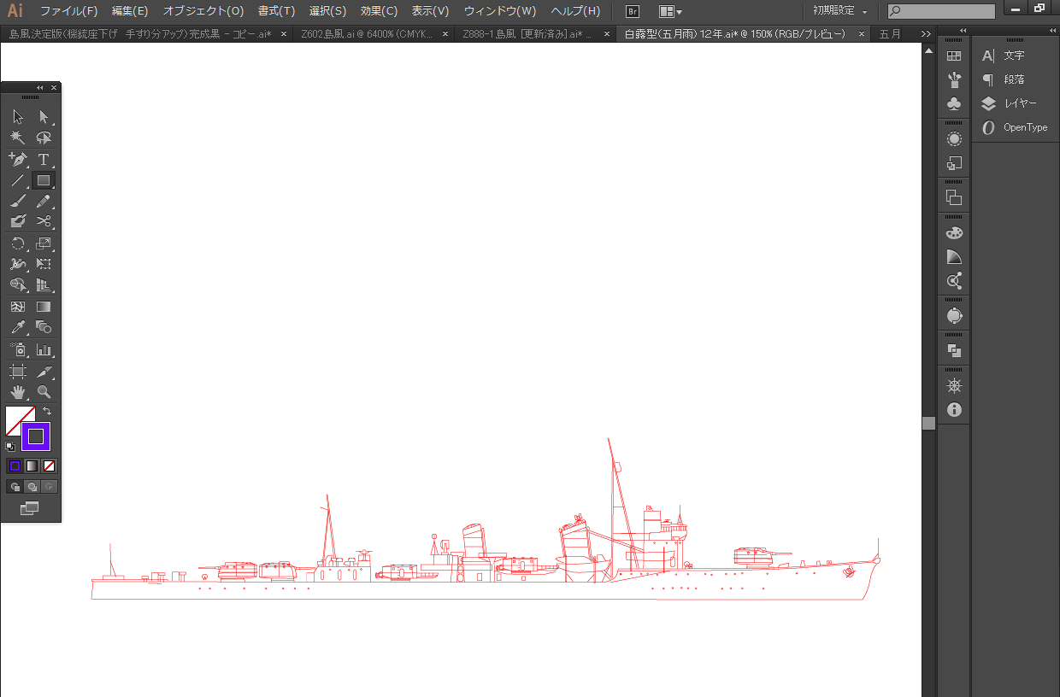Viewport: 1060px width, 697px height.
Task: Select the Gradient tool
Action: pos(44,307)
